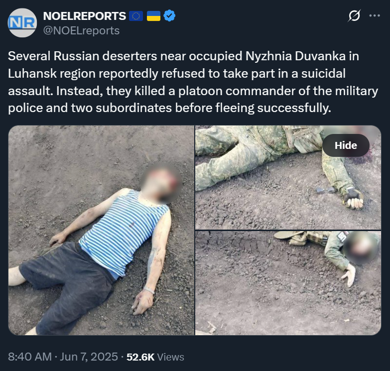Click the Ukraine flag emoji
390x371 pixels.
153,16
